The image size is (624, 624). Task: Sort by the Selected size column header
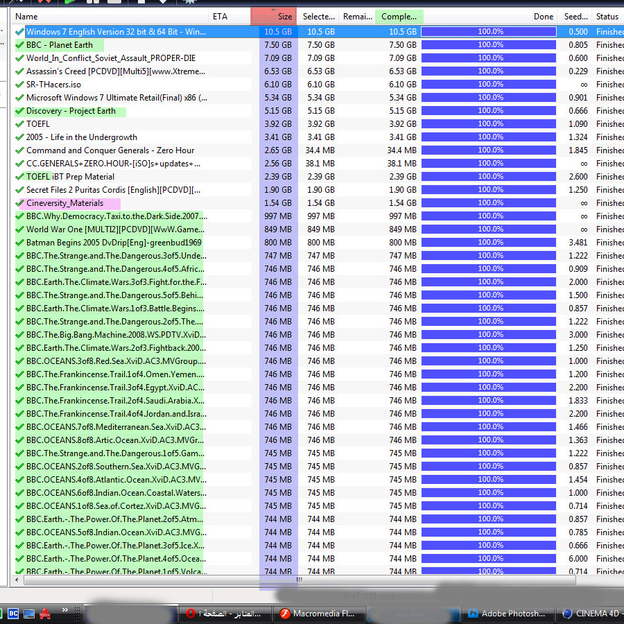point(318,17)
